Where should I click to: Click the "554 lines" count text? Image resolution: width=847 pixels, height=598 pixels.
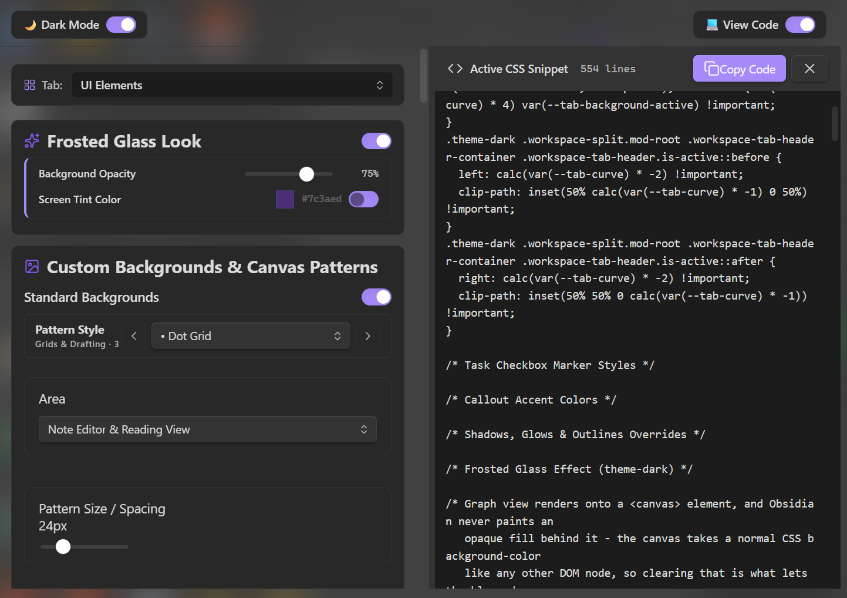608,69
